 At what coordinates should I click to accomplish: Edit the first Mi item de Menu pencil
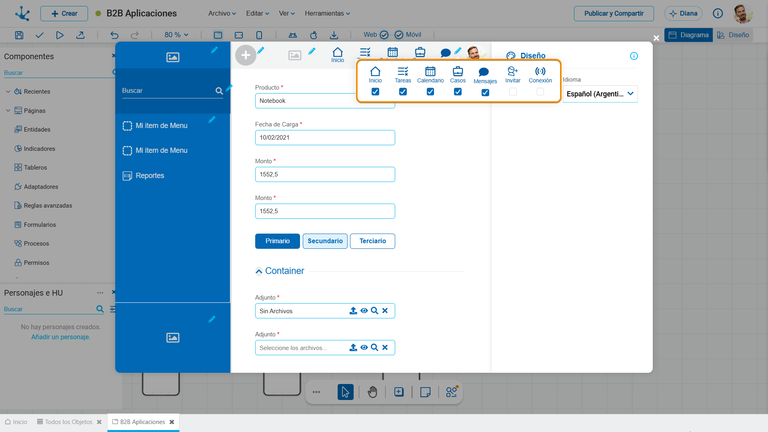(x=212, y=120)
